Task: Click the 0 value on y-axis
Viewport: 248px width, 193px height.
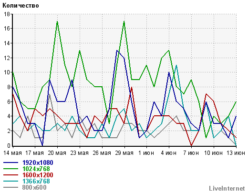Action: point(9,145)
